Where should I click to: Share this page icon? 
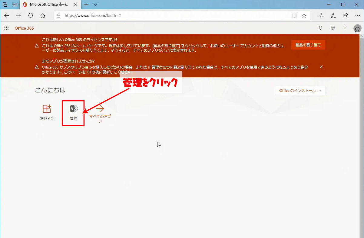click(x=345, y=15)
